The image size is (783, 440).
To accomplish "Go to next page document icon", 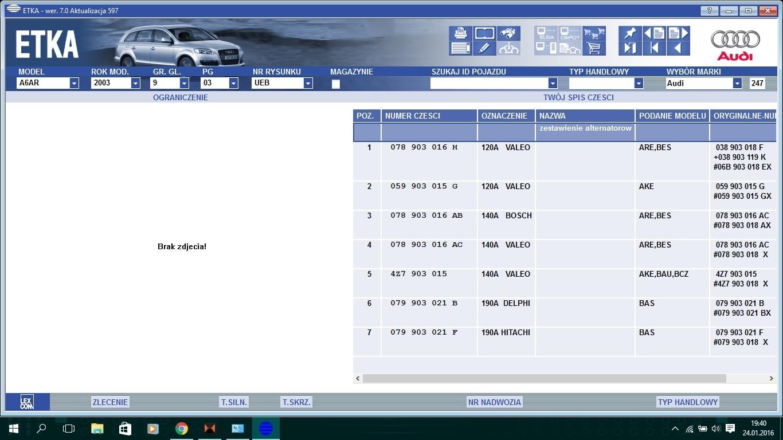I will click(678, 33).
